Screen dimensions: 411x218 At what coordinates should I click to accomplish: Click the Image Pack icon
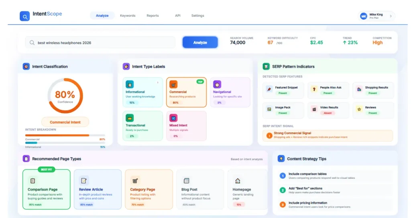(269, 109)
